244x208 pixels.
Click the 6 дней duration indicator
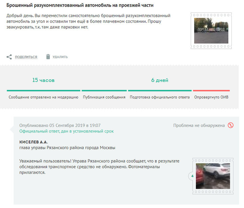click(160, 80)
